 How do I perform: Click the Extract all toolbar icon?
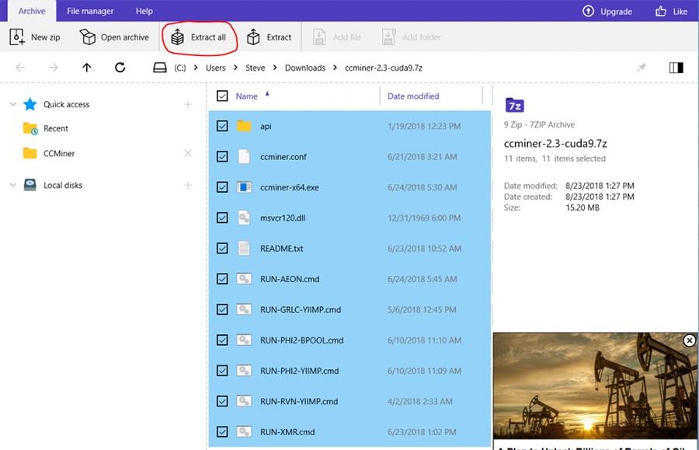tap(178, 37)
